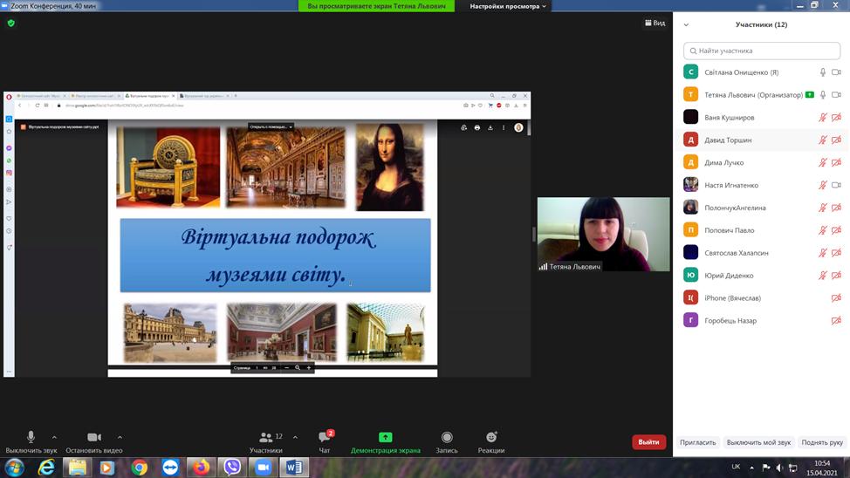Screen dimensions: 850x478
Task: Click the Віртуальна подорож browser tab
Action: click(149, 96)
